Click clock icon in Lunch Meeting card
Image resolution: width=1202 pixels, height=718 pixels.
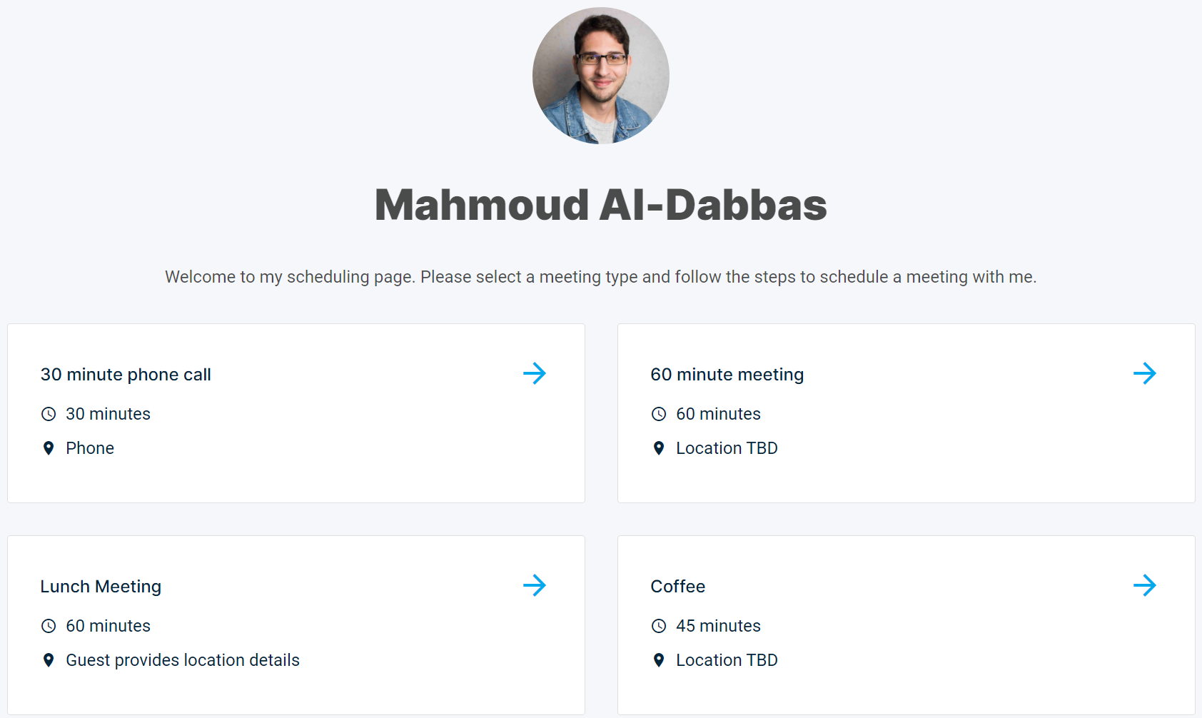pos(49,626)
